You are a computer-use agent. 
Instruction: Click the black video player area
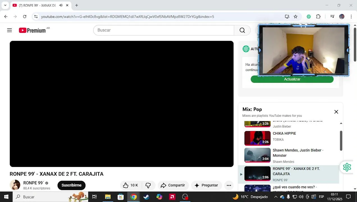tap(122, 104)
